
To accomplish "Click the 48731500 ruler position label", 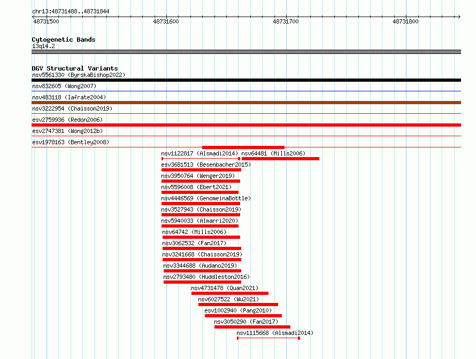I will (46, 21).
